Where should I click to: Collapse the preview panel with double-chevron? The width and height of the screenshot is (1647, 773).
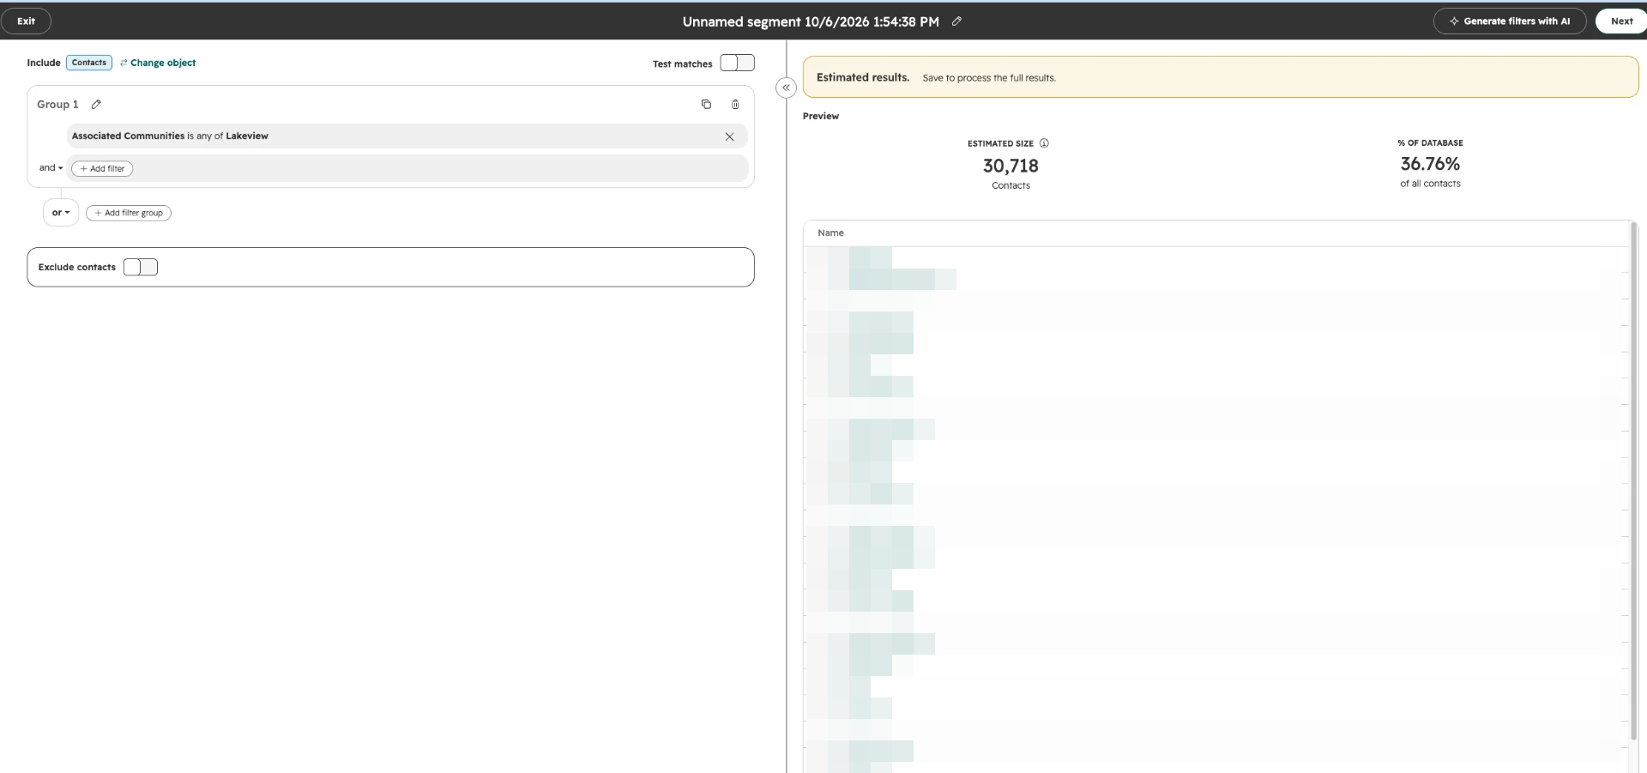tap(786, 88)
